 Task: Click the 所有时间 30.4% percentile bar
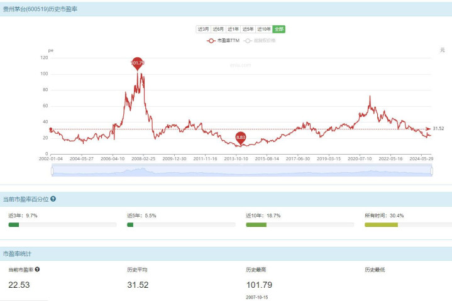[408, 225]
